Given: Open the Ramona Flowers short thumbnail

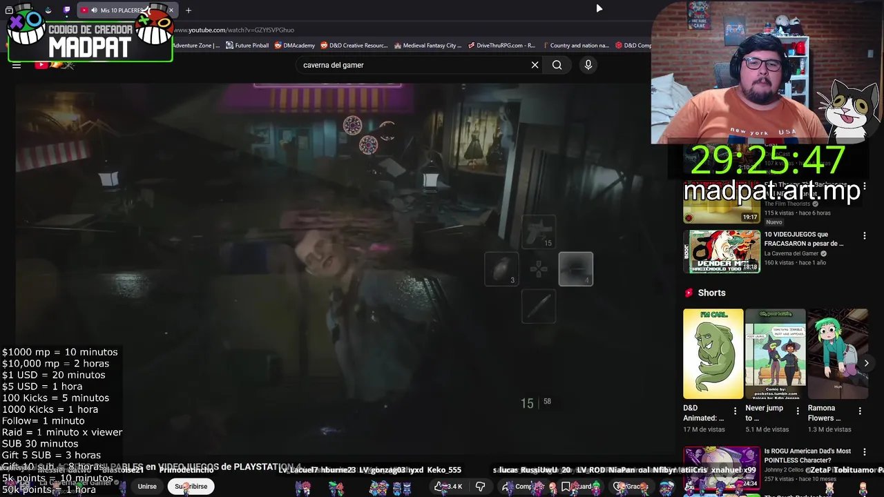Looking at the screenshot, I should pos(837,353).
